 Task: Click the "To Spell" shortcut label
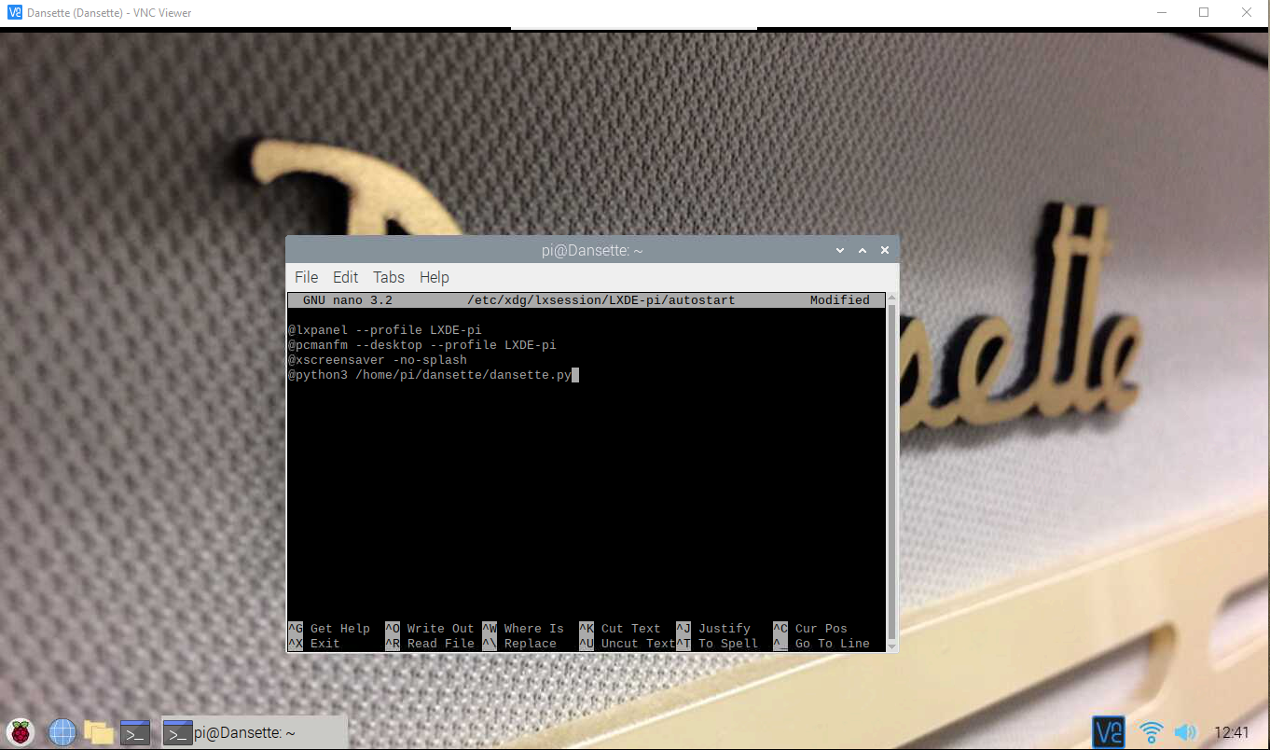point(728,644)
